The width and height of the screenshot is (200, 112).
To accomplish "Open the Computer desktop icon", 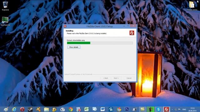I will click(5, 21).
